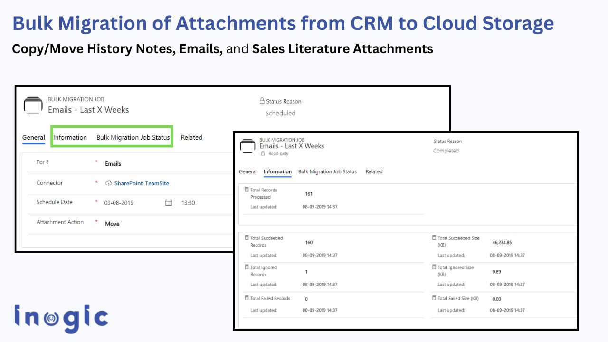Click the Total Ignored Size value 0.89

pos(497,272)
